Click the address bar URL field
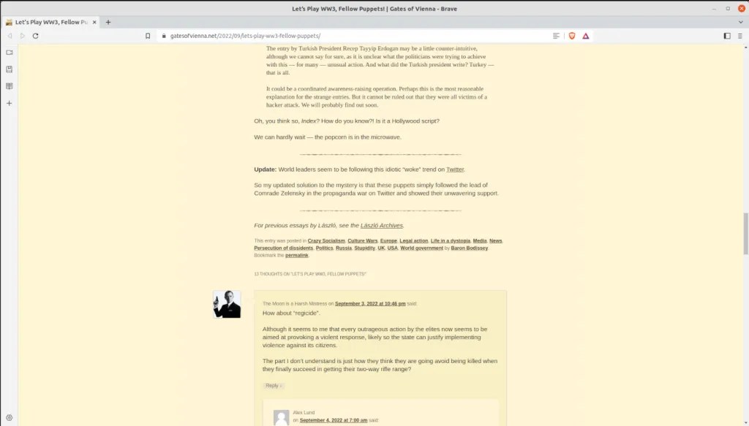 329,36
